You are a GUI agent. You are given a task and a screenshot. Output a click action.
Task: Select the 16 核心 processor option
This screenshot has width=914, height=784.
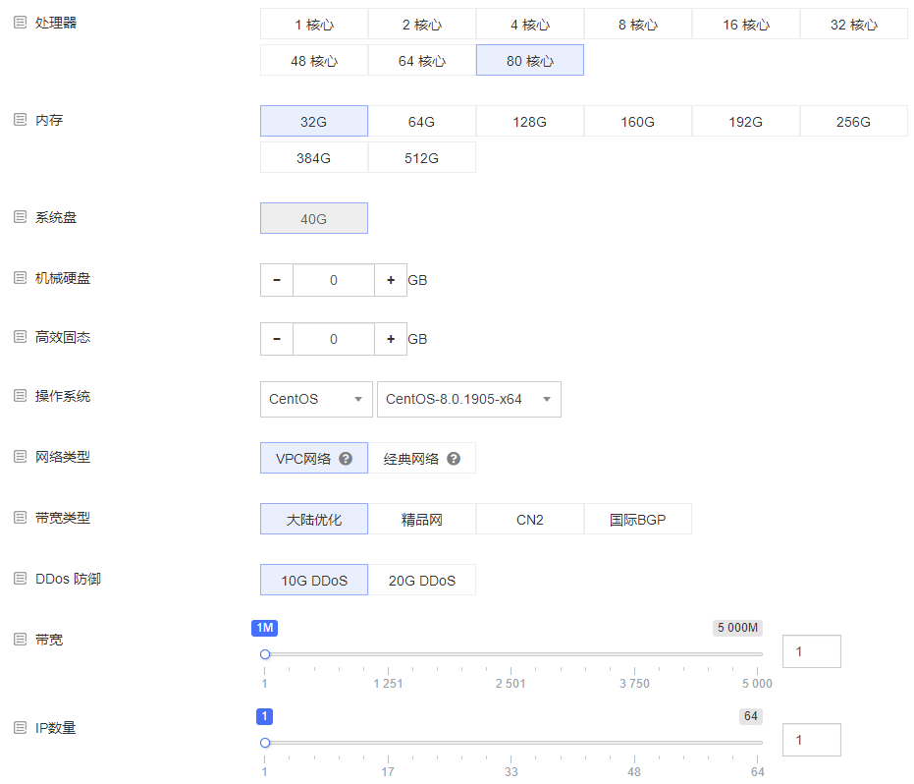click(x=745, y=24)
